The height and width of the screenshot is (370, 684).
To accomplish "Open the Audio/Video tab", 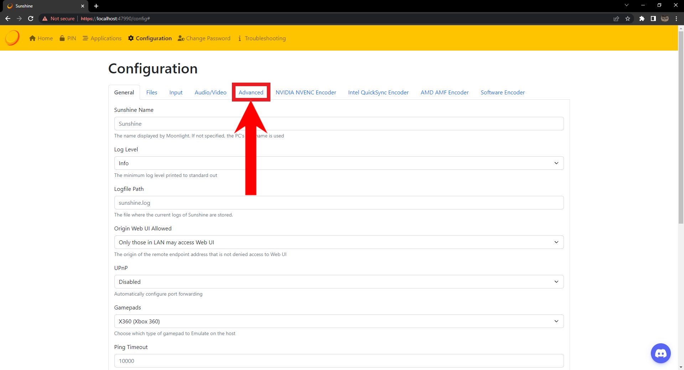I will point(211,93).
